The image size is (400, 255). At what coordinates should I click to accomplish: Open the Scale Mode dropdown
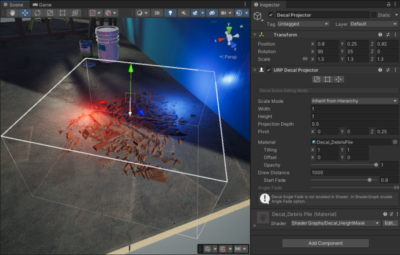pos(354,101)
